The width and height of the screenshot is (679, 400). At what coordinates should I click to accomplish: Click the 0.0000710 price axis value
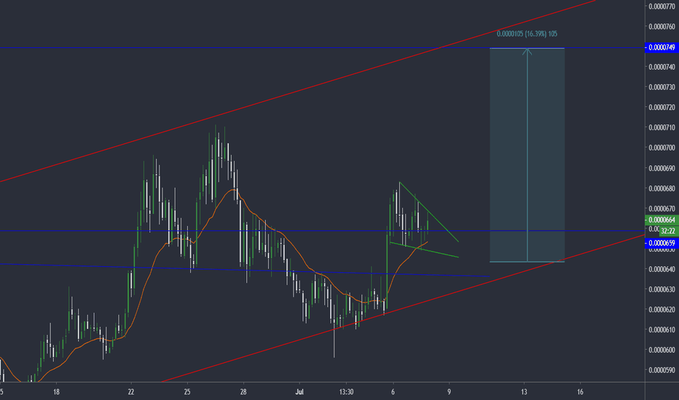click(662, 127)
